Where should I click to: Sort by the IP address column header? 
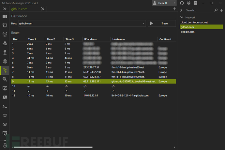tap(90, 39)
